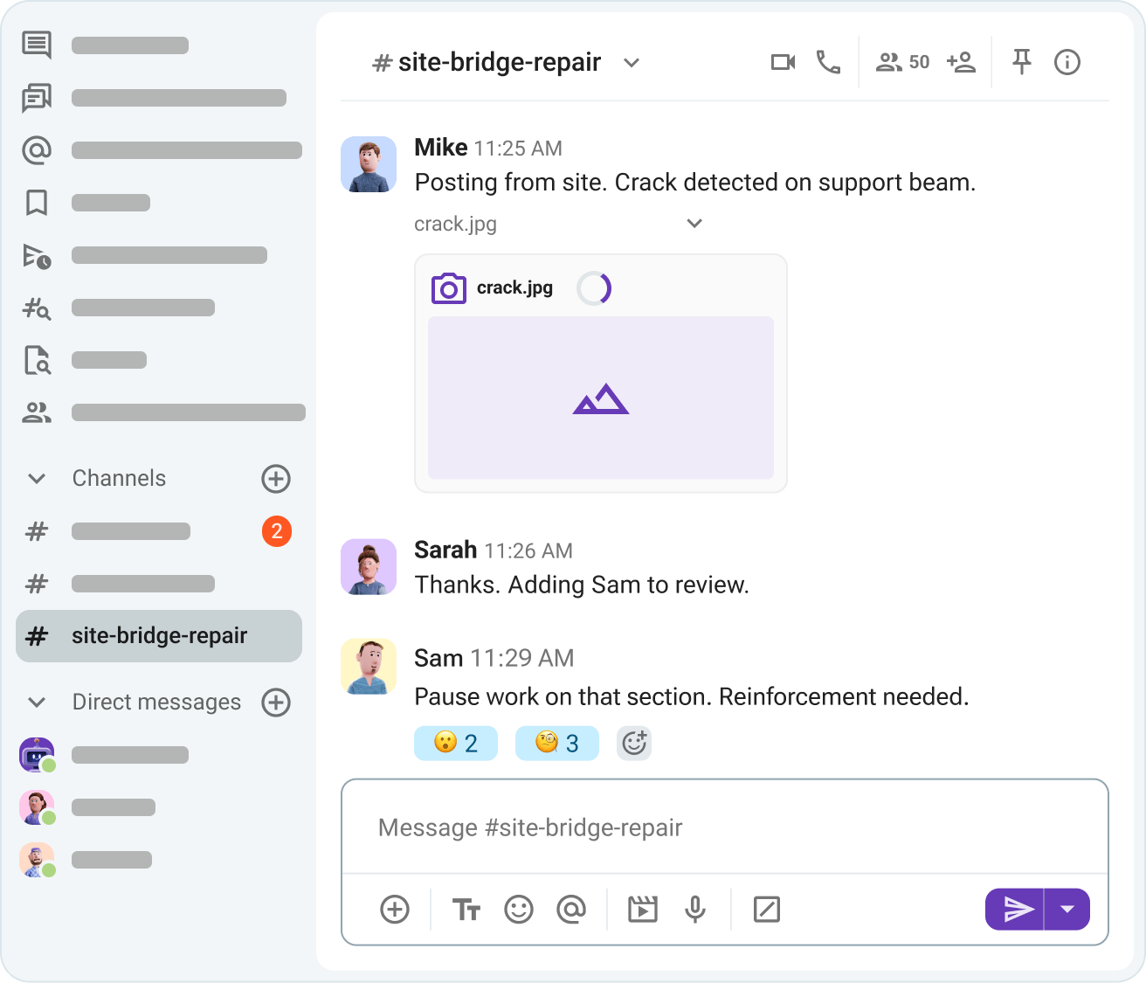Viewport: 1146px width, 983px height.
Task: Record a voice message with the microphone icon
Action: click(x=695, y=909)
